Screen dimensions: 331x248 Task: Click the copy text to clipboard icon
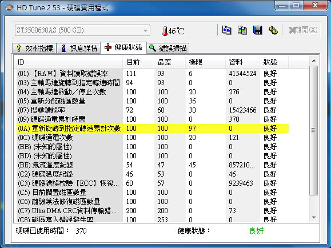tap(227, 30)
